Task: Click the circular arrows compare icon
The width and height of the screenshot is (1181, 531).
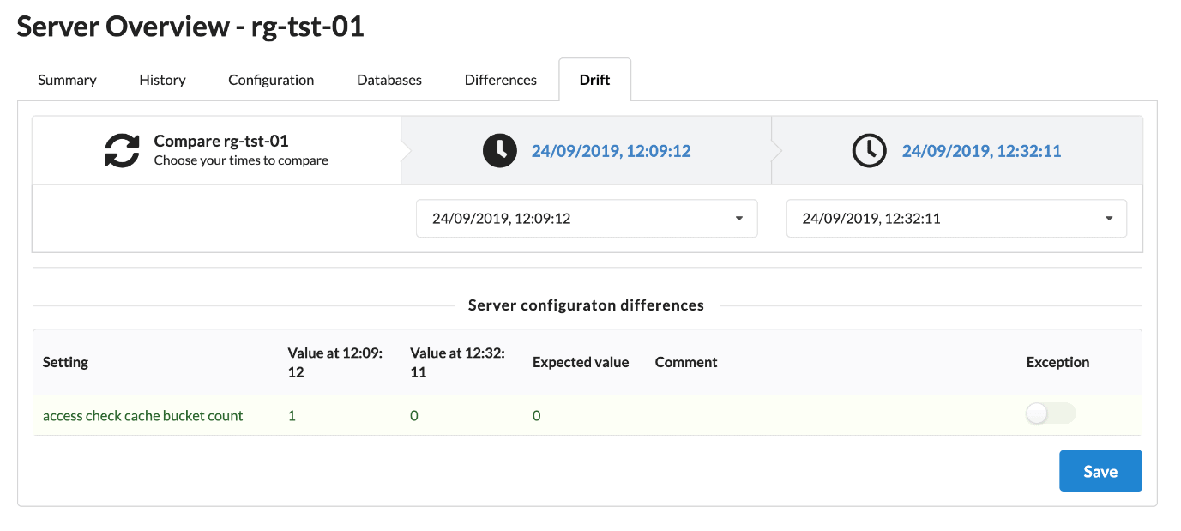Action: point(122,150)
